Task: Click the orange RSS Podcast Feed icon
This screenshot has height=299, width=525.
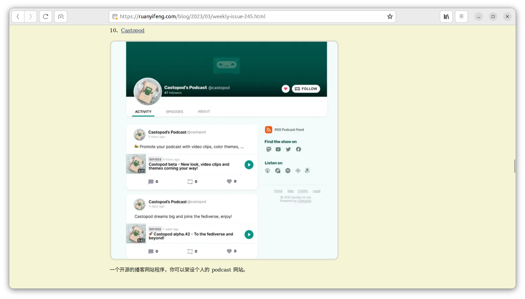Action: point(268,130)
